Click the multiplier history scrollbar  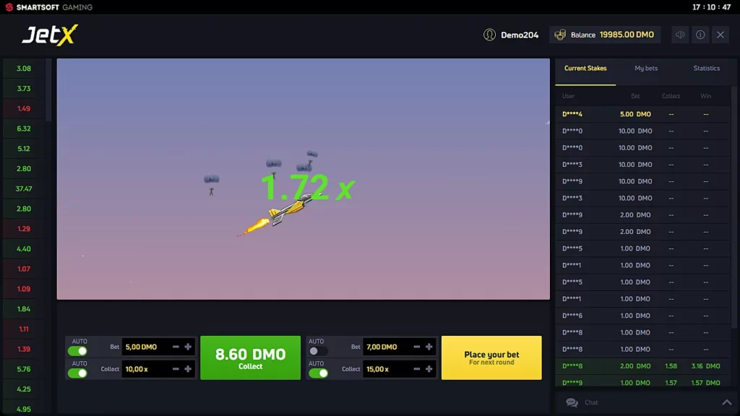coord(48,90)
